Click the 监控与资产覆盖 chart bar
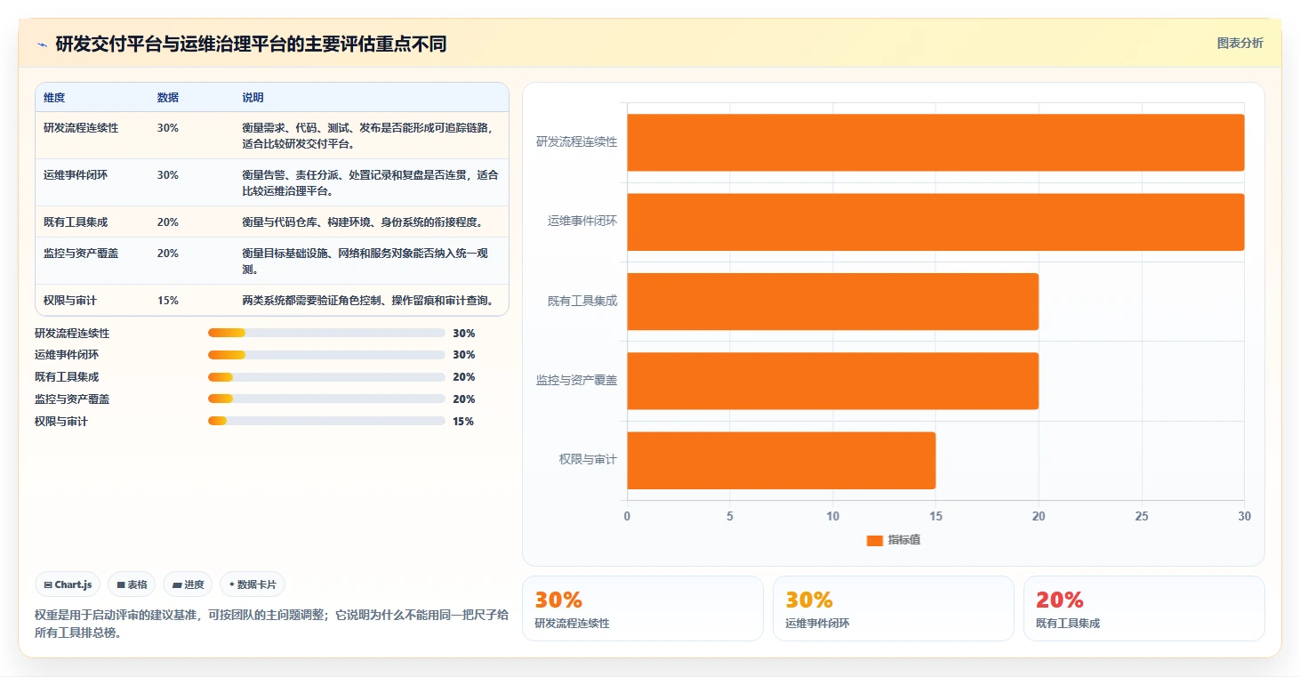Image resolution: width=1300 pixels, height=677 pixels. [x=833, y=381]
